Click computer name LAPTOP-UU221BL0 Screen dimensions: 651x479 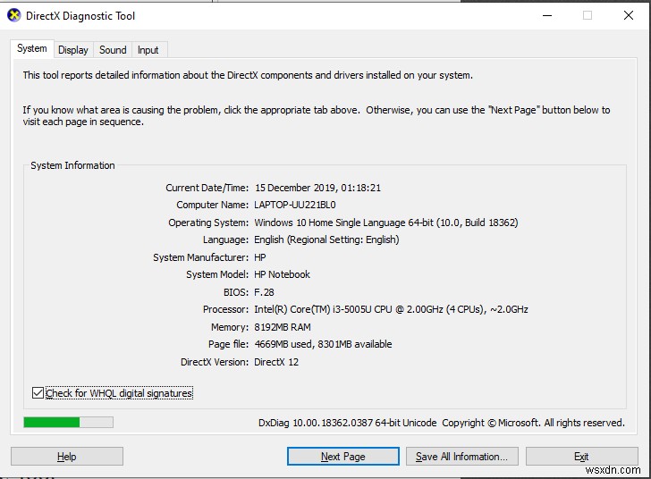click(295, 205)
